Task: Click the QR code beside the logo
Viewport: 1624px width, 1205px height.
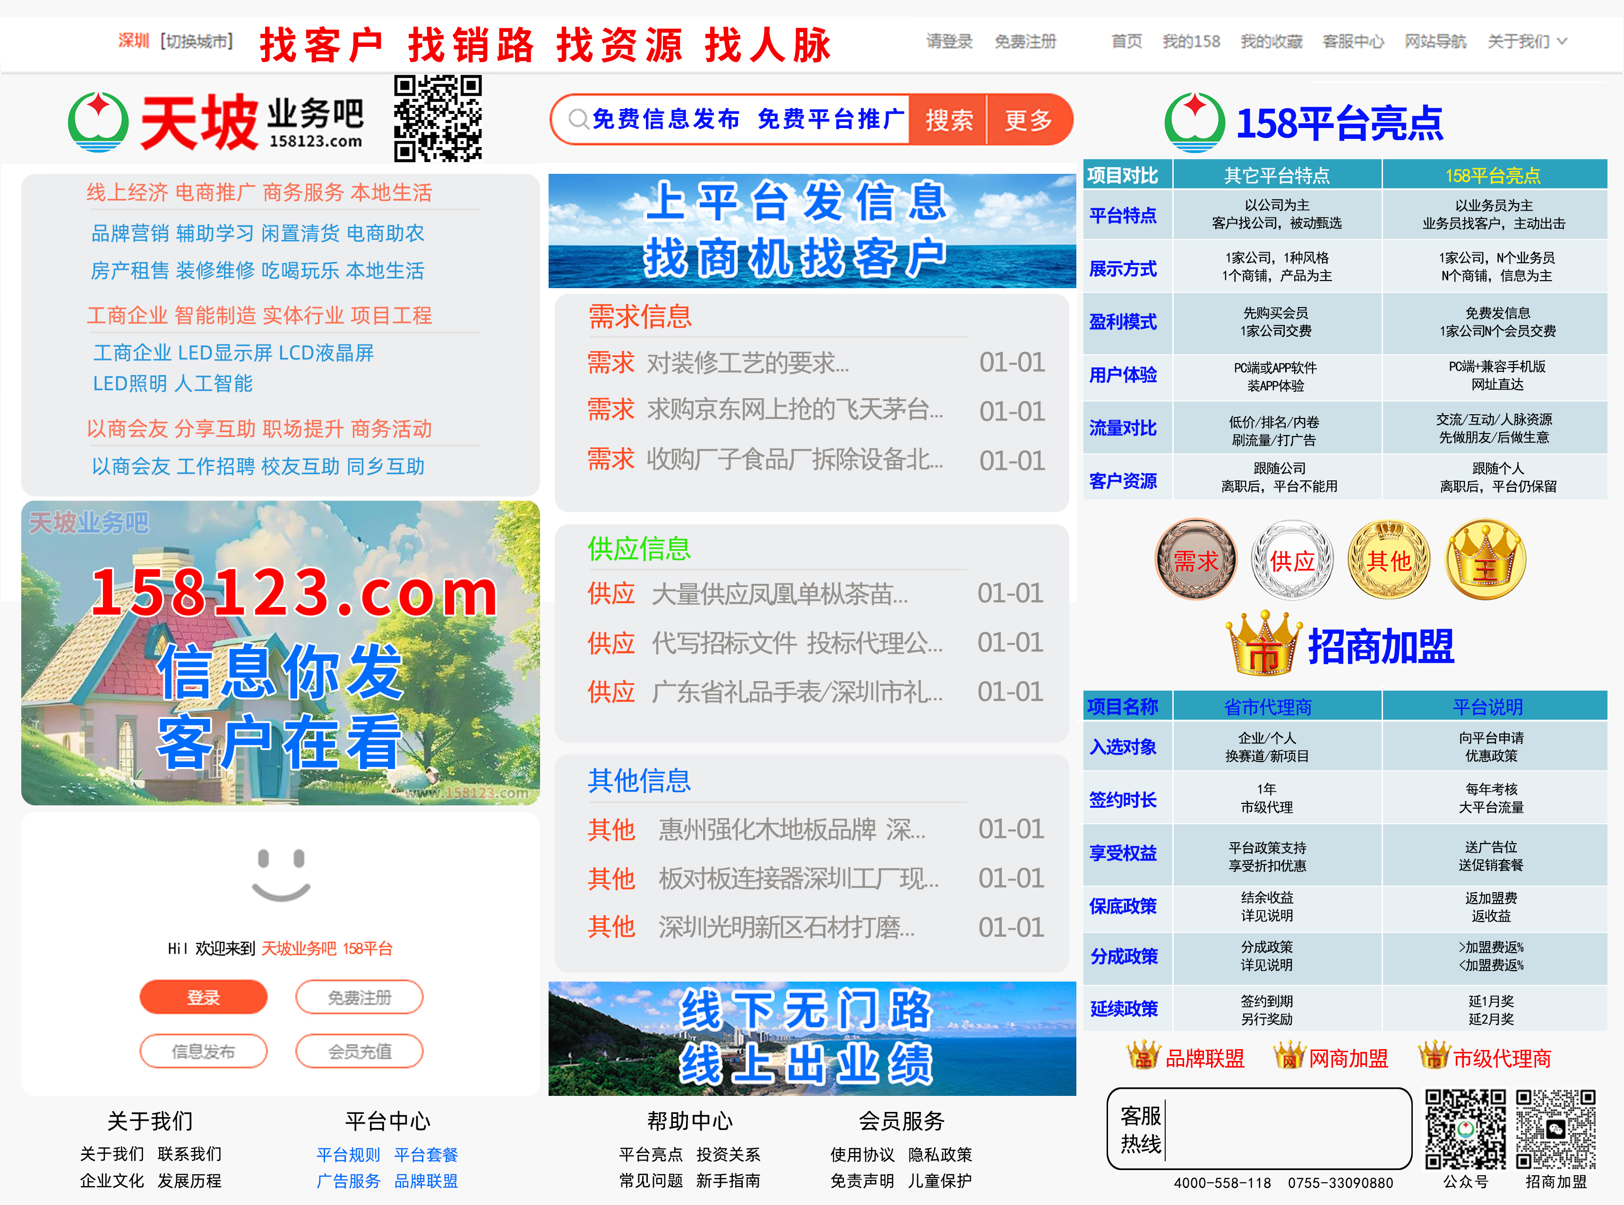Action: [x=438, y=118]
